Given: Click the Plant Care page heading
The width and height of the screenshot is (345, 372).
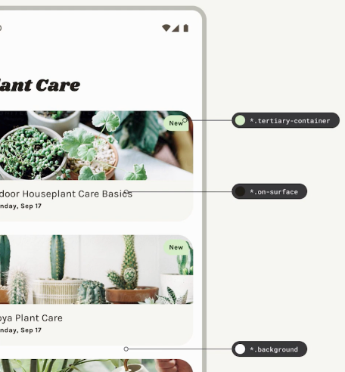Looking at the screenshot, I should (x=40, y=85).
